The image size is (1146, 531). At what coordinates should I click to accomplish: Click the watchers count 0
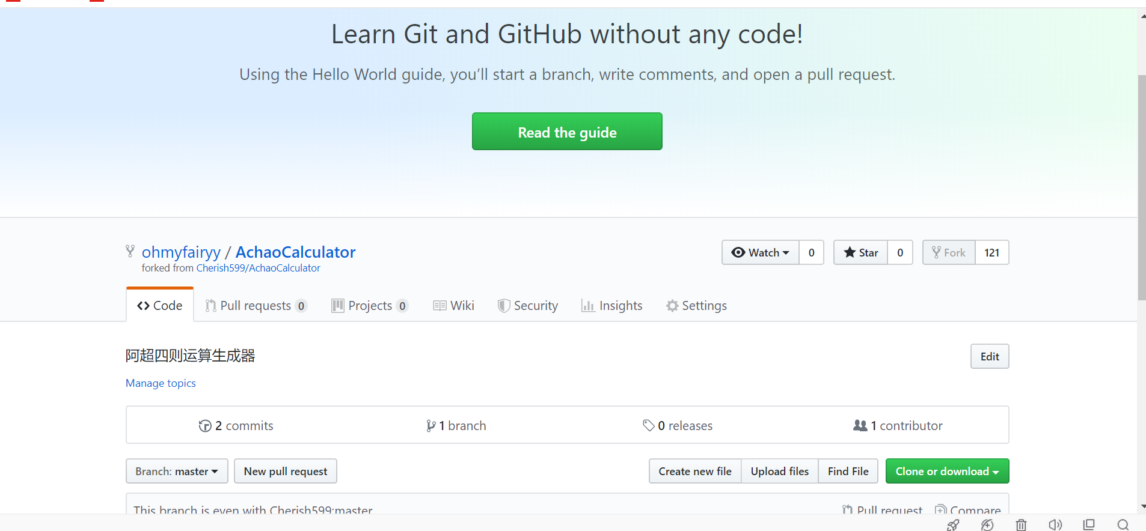[x=812, y=252]
